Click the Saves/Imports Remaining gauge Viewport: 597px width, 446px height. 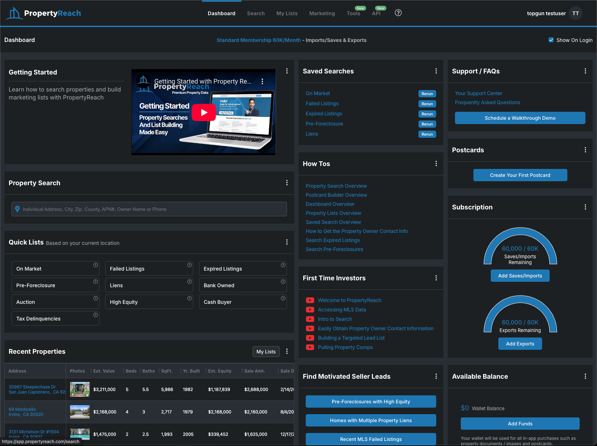pyautogui.click(x=520, y=246)
